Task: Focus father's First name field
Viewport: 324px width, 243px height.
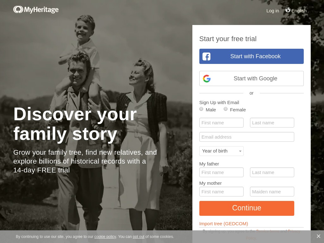Action: click(x=221, y=172)
